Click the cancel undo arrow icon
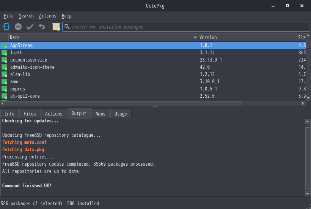The image size is (311, 209). coord(42,27)
